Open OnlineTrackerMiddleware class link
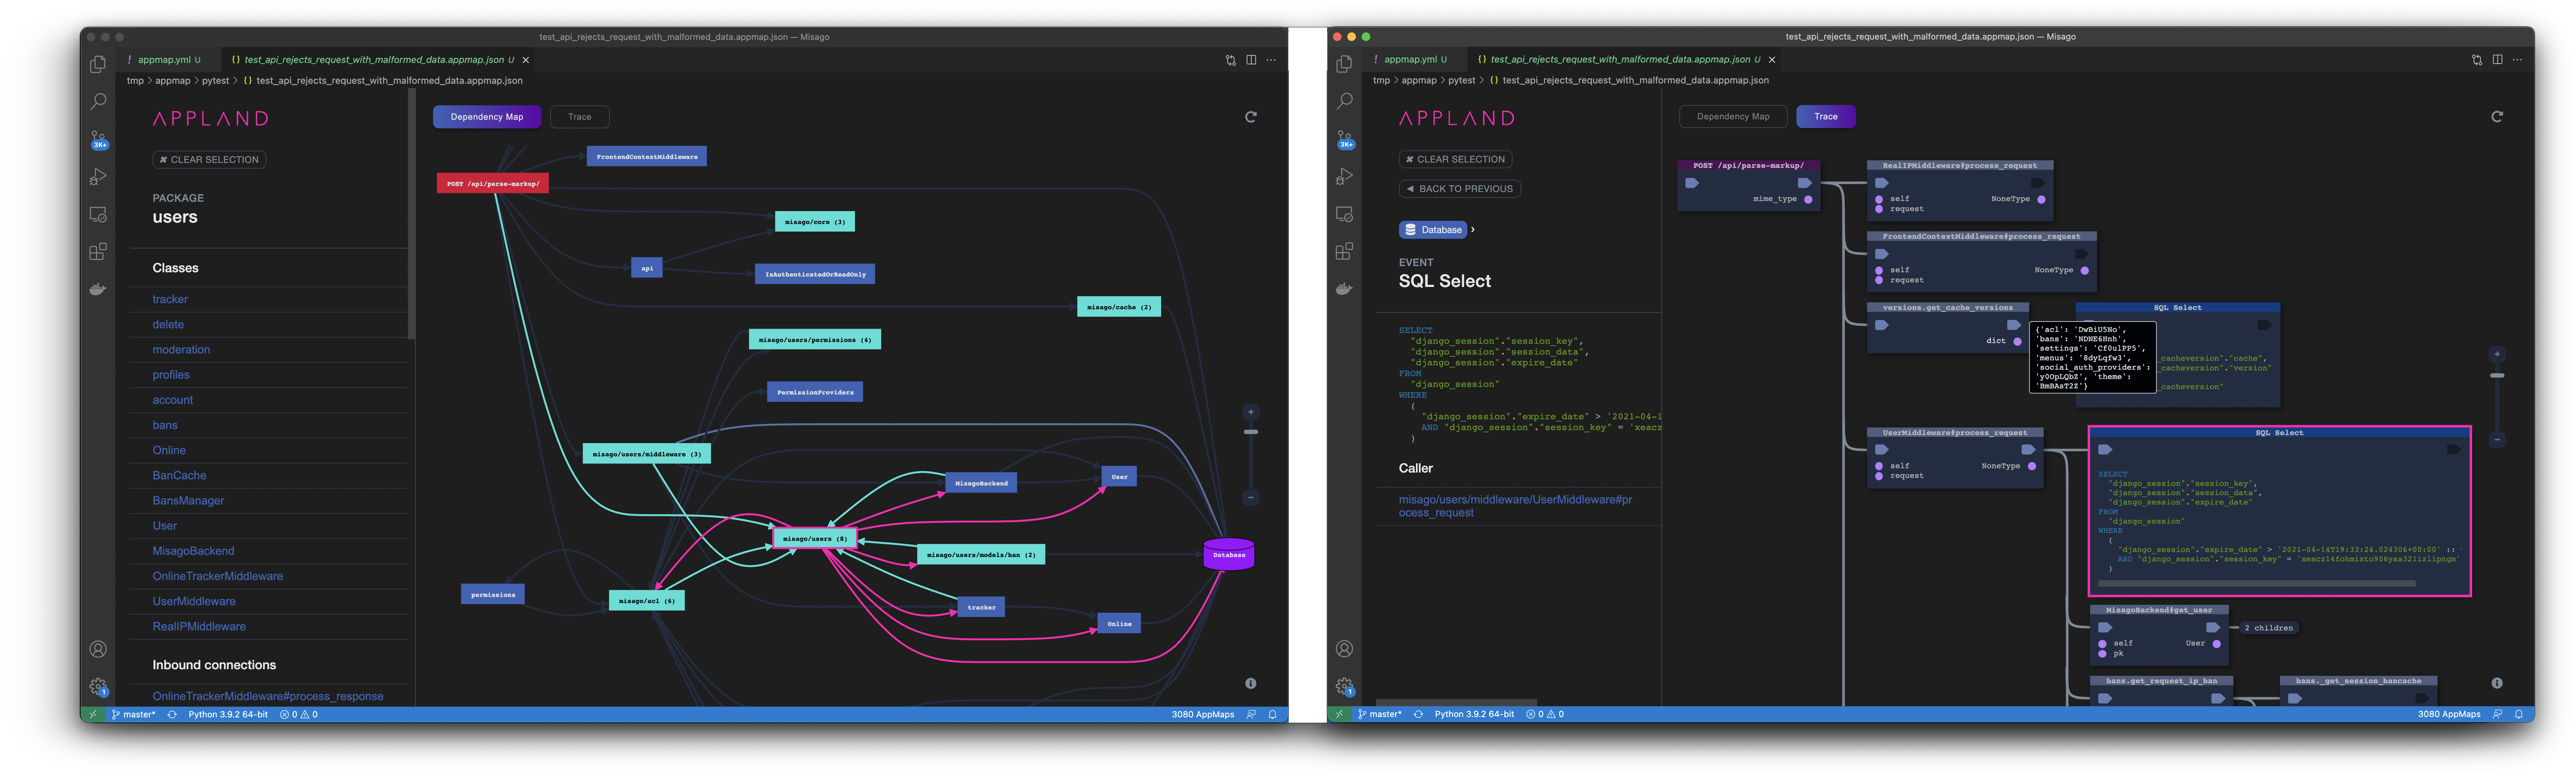Screen dimensions: 2576x776 coord(218,576)
